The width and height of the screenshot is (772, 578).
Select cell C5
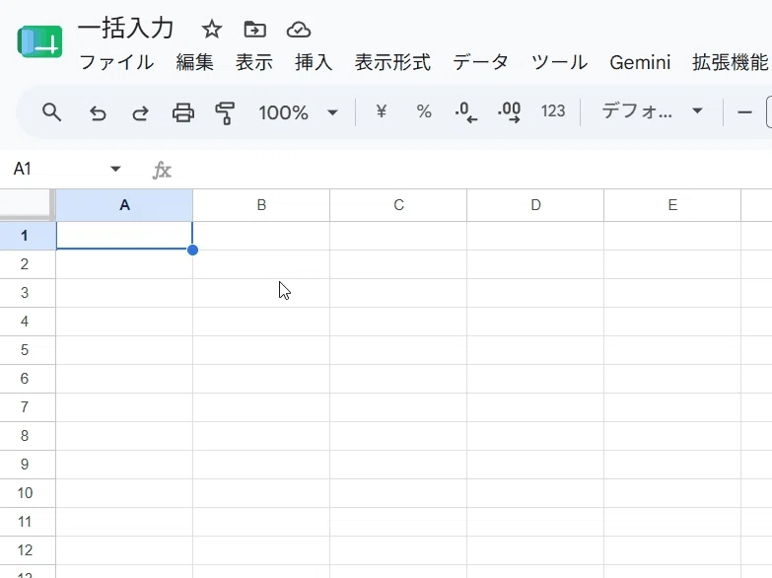click(398, 350)
